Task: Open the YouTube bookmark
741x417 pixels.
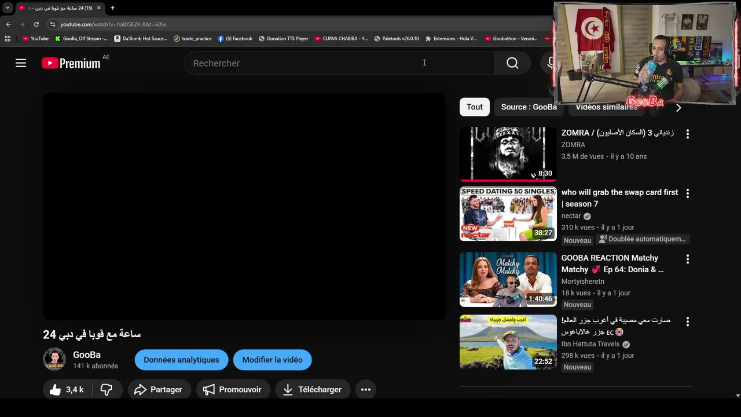Action: 35,39
